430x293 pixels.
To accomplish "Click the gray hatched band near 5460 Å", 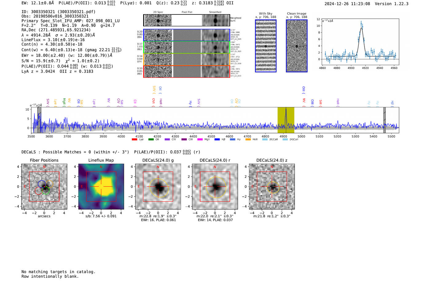I will point(384,120).
